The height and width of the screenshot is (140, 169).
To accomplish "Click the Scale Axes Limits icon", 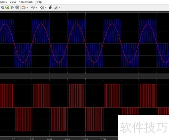I will coord(42,8).
